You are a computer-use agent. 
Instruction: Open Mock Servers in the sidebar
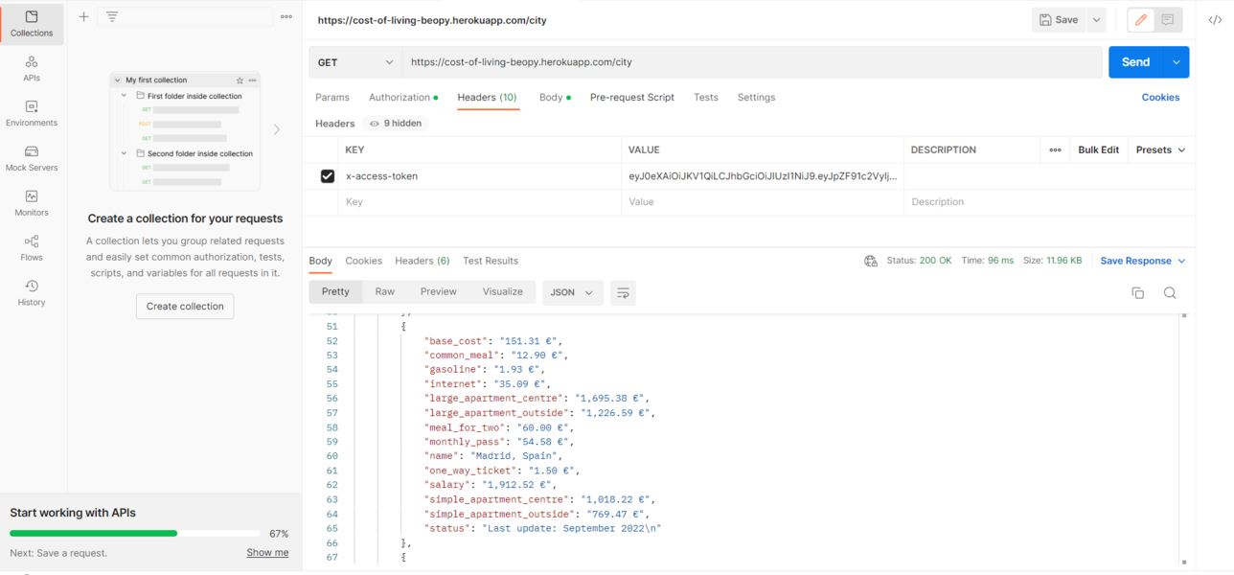[32, 158]
